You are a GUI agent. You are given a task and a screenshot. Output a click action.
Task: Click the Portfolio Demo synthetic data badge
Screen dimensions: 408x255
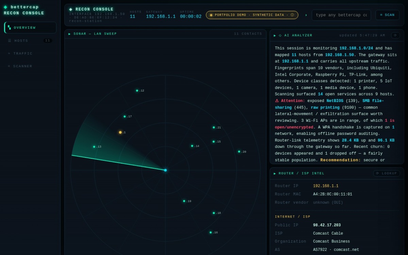point(252,15)
